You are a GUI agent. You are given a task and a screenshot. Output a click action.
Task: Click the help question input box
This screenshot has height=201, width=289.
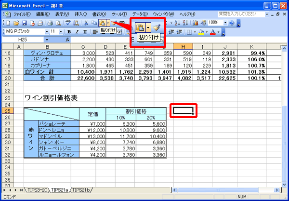point(241,14)
